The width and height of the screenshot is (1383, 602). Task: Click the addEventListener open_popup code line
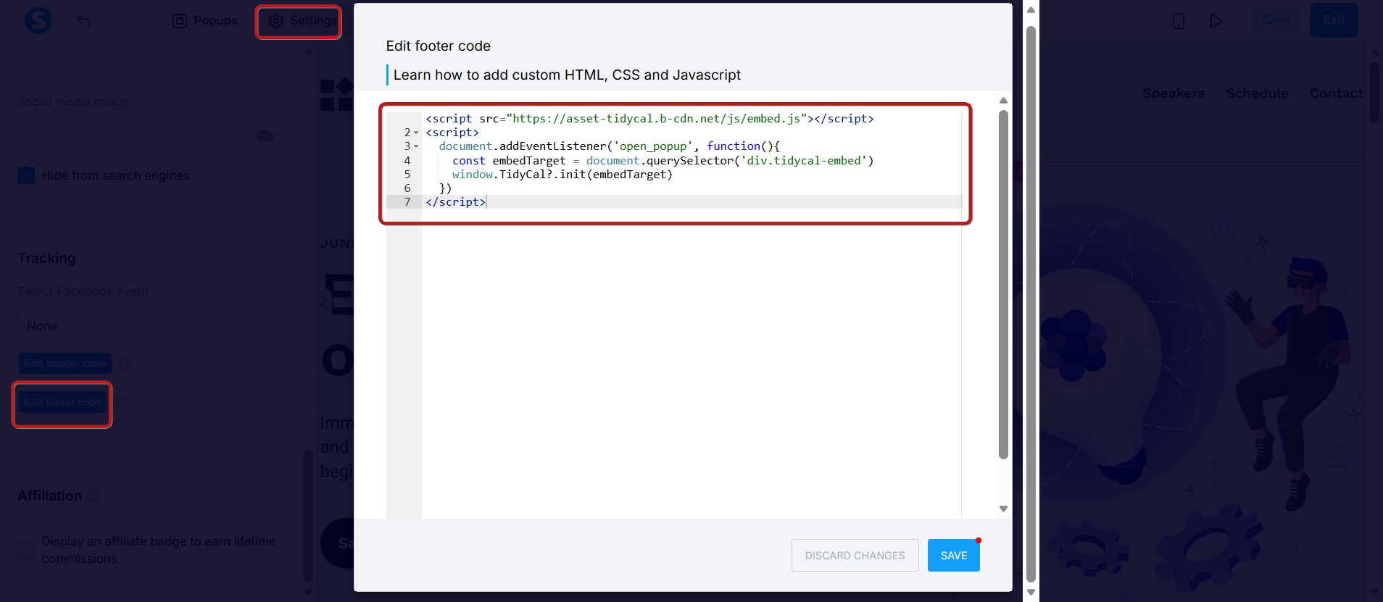(609, 146)
